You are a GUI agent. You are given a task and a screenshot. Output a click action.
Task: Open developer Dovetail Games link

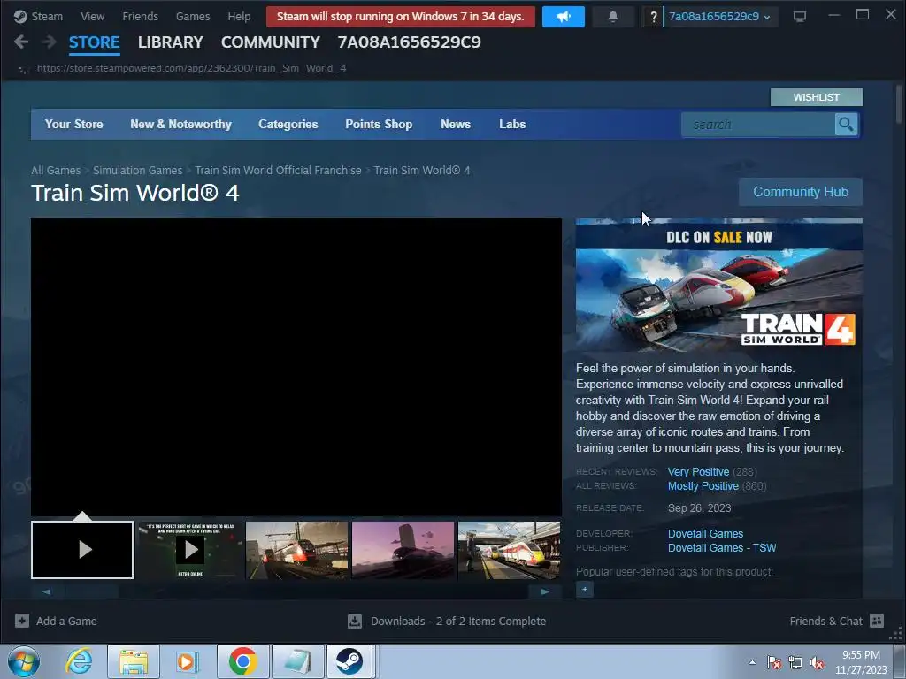(x=705, y=533)
